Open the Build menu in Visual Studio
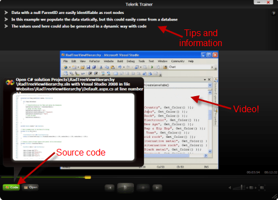This screenshot has height=200, width=278. coord(120,61)
